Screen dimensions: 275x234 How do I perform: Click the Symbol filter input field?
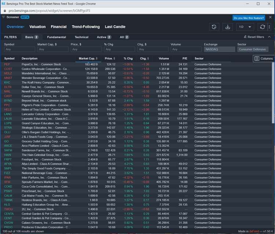click(x=19, y=49)
